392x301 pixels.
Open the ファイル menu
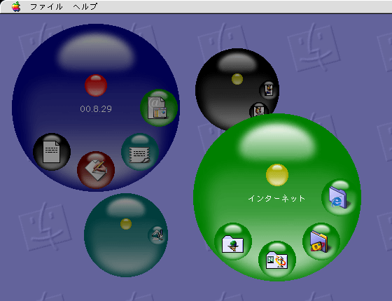point(46,7)
